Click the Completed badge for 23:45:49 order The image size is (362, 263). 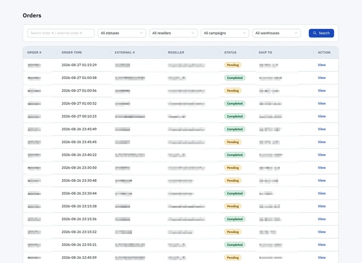point(234,129)
